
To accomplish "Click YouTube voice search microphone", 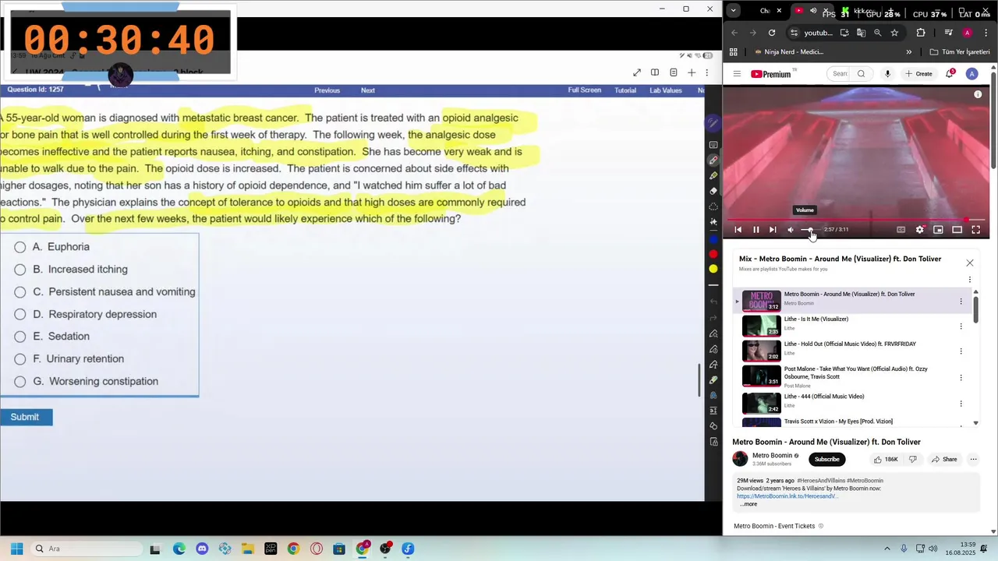I will click(x=887, y=74).
